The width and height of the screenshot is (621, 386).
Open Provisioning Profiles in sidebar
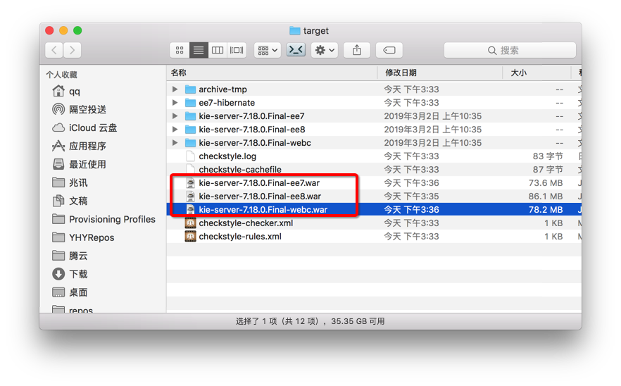(x=112, y=219)
